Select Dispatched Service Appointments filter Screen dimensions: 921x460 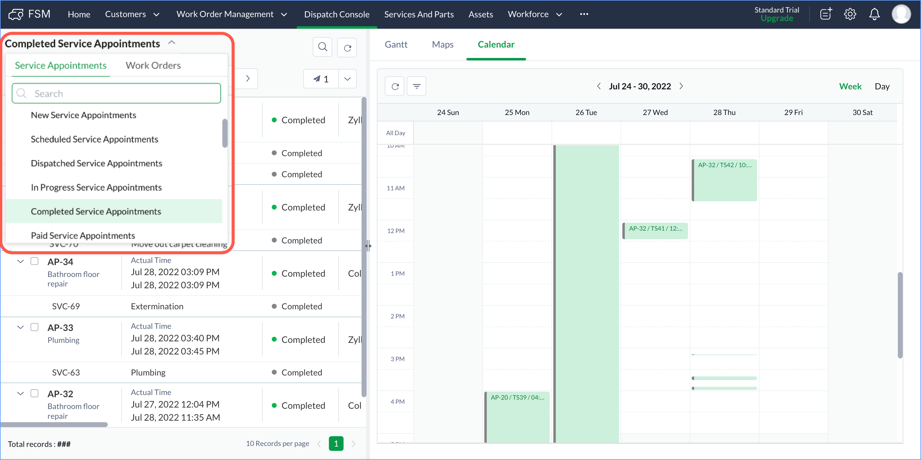(96, 163)
